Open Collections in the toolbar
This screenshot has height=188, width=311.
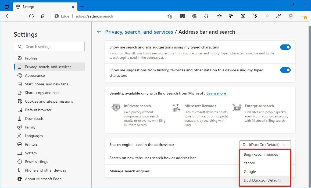coord(231,16)
